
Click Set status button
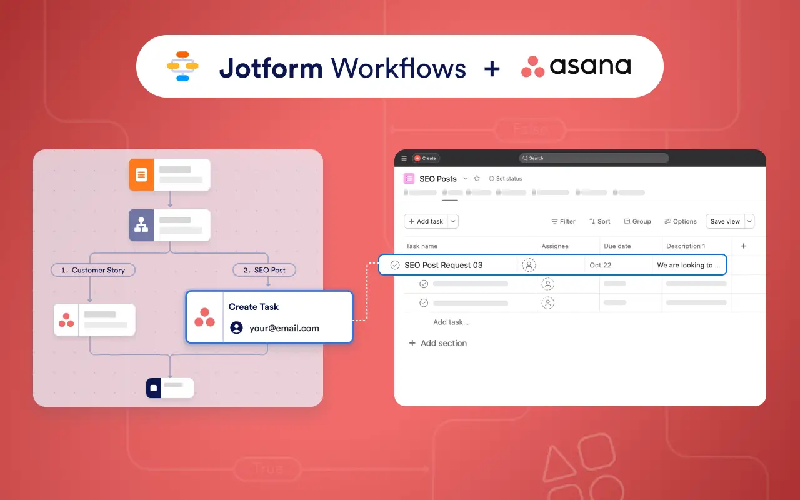click(506, 179)
